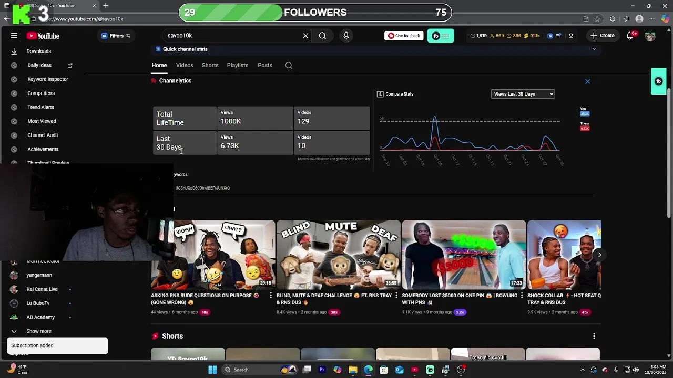Open the account avatar menu
This screenshot has width=673, height=378.
650,36
